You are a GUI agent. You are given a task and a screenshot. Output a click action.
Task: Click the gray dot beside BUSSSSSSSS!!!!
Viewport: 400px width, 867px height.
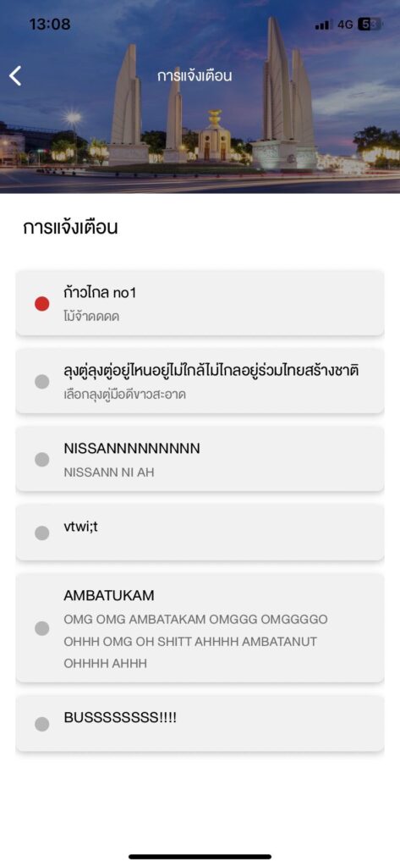[42, 725]
